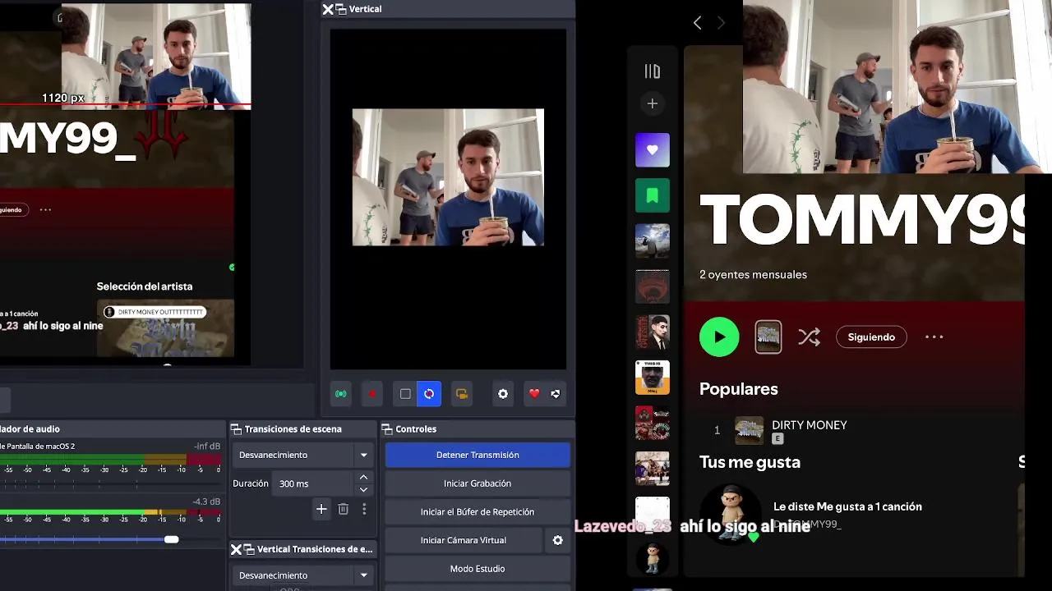Toggle the green streaming icon in Vertical dock

point(340,394)
